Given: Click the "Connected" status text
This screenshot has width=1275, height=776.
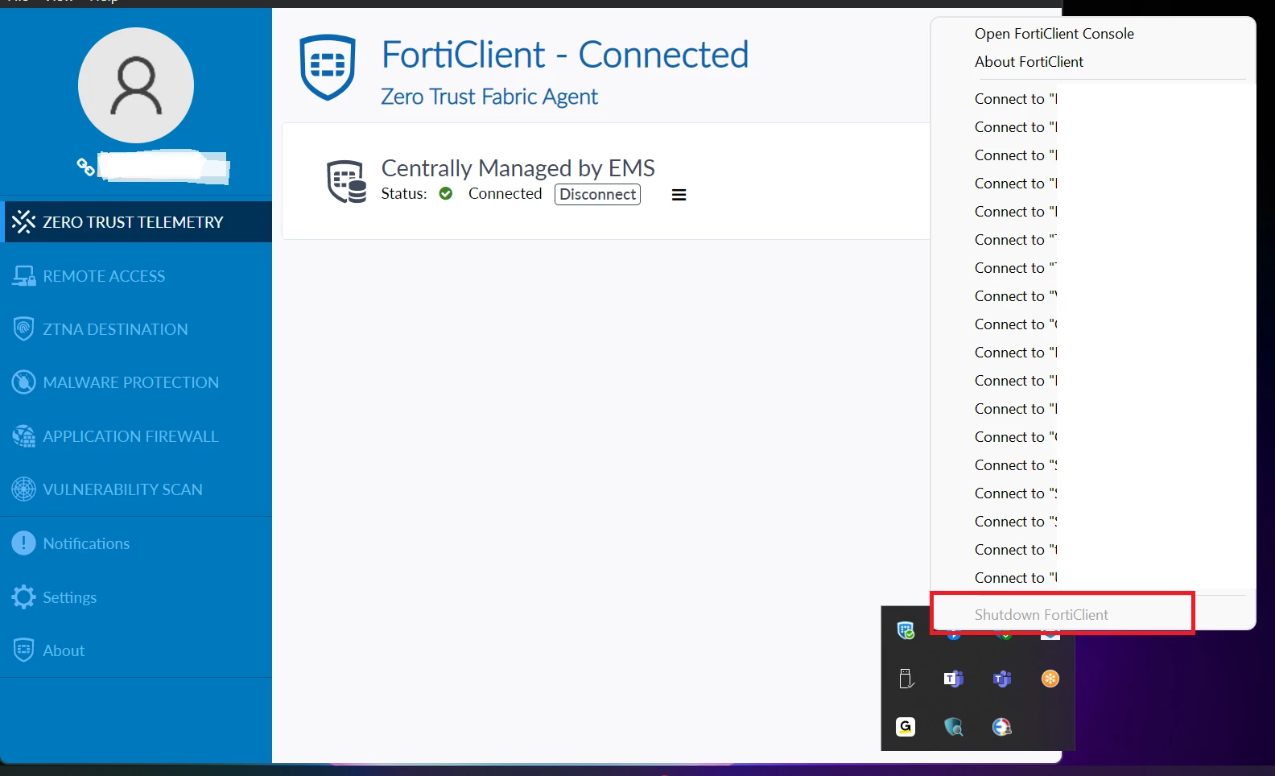Looking at the screenshot, I should tap(505, 194).
